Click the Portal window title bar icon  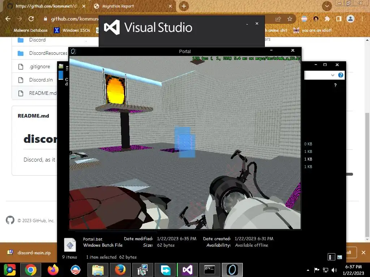pos(73,51)
